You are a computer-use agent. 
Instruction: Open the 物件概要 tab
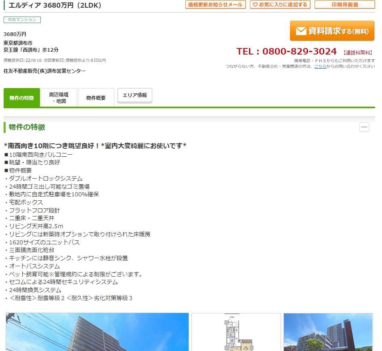pos(96,98)
